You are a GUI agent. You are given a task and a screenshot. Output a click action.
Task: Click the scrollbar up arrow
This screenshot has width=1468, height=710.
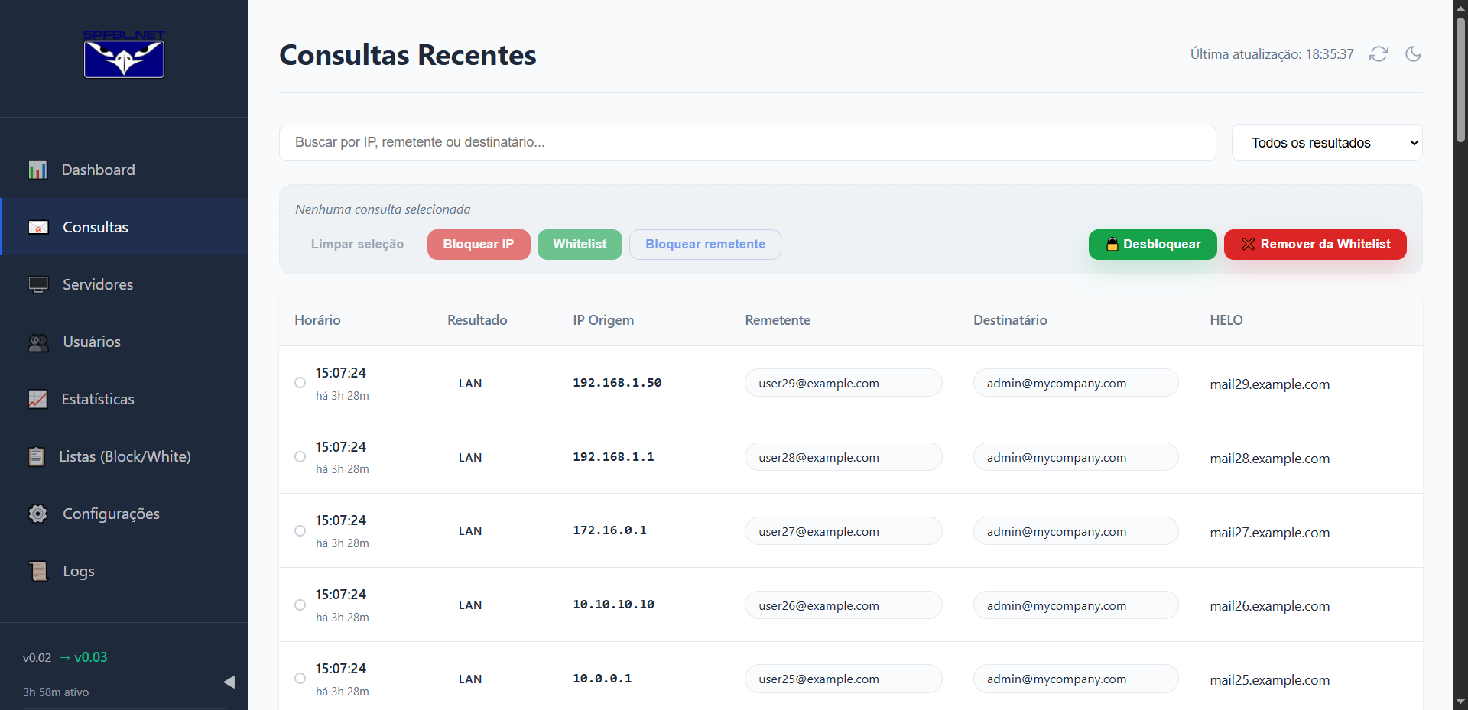pos(1460,8)
